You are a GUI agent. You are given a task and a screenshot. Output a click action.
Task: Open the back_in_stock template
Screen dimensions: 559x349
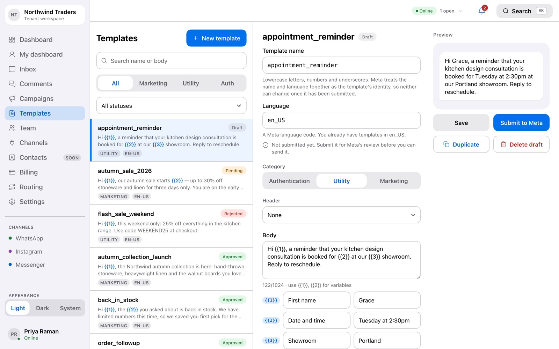[172, 312]
